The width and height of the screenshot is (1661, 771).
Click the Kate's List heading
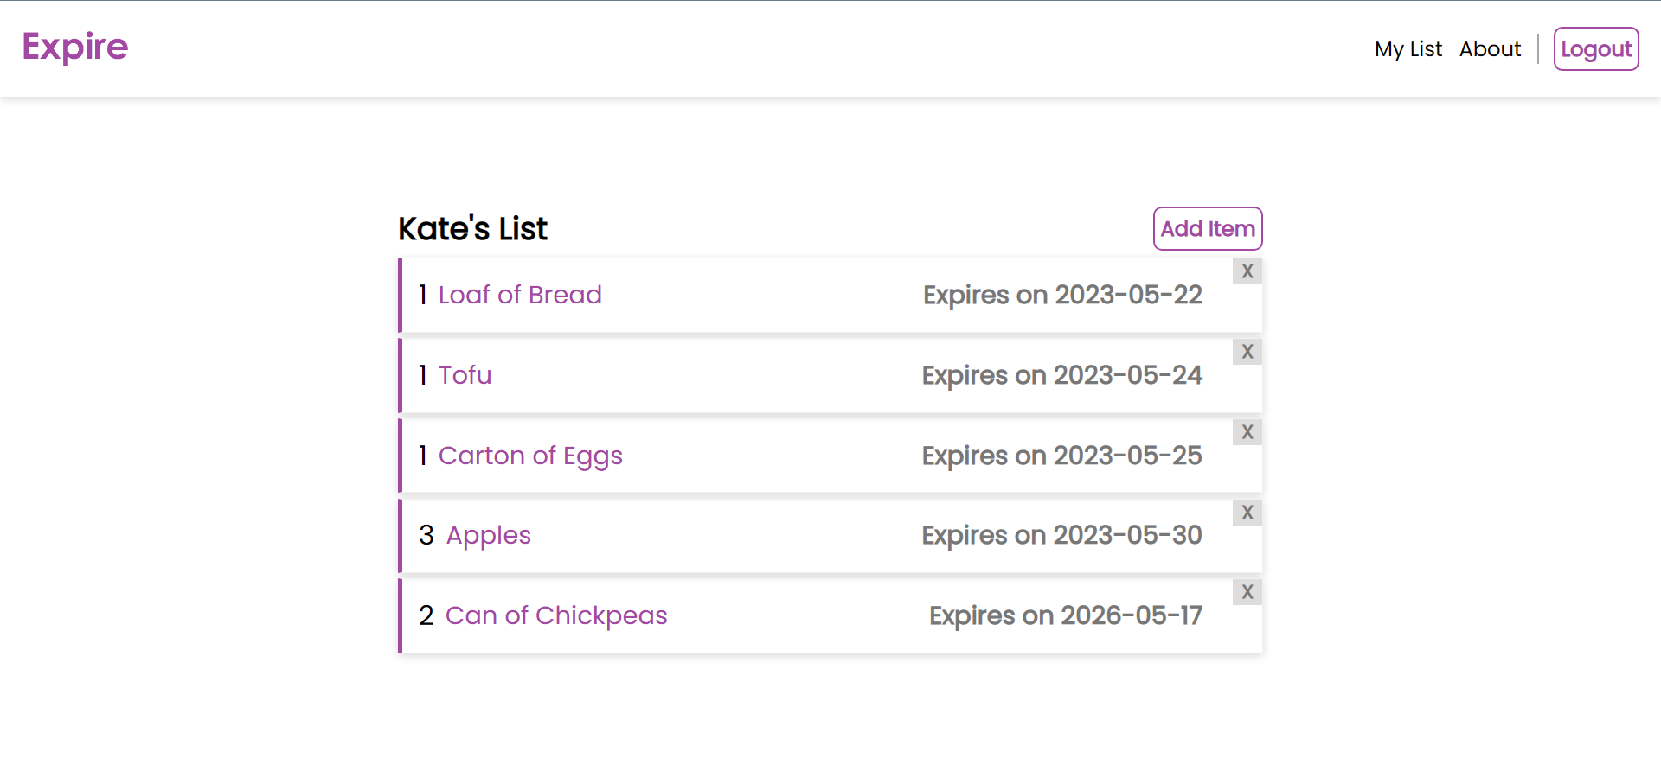point(472,229)
